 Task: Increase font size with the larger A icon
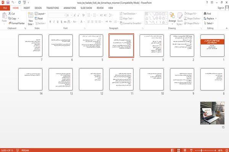pyautogui.click(x=75, y=15)
